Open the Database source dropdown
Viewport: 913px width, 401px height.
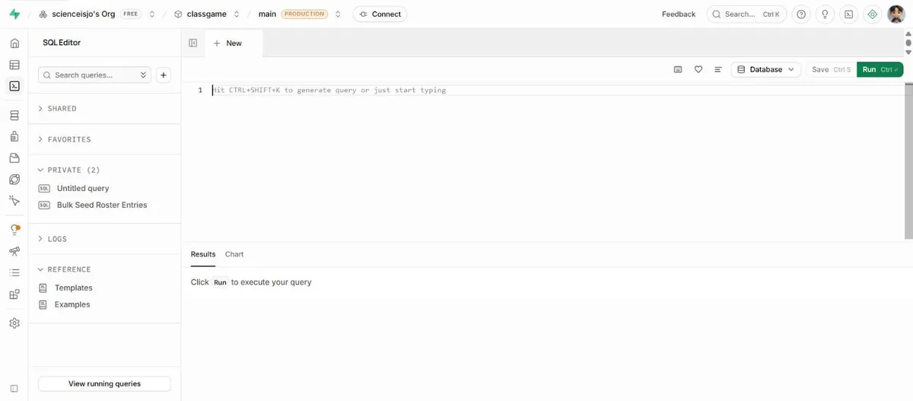pyautogui.click(x=766, y=69)
